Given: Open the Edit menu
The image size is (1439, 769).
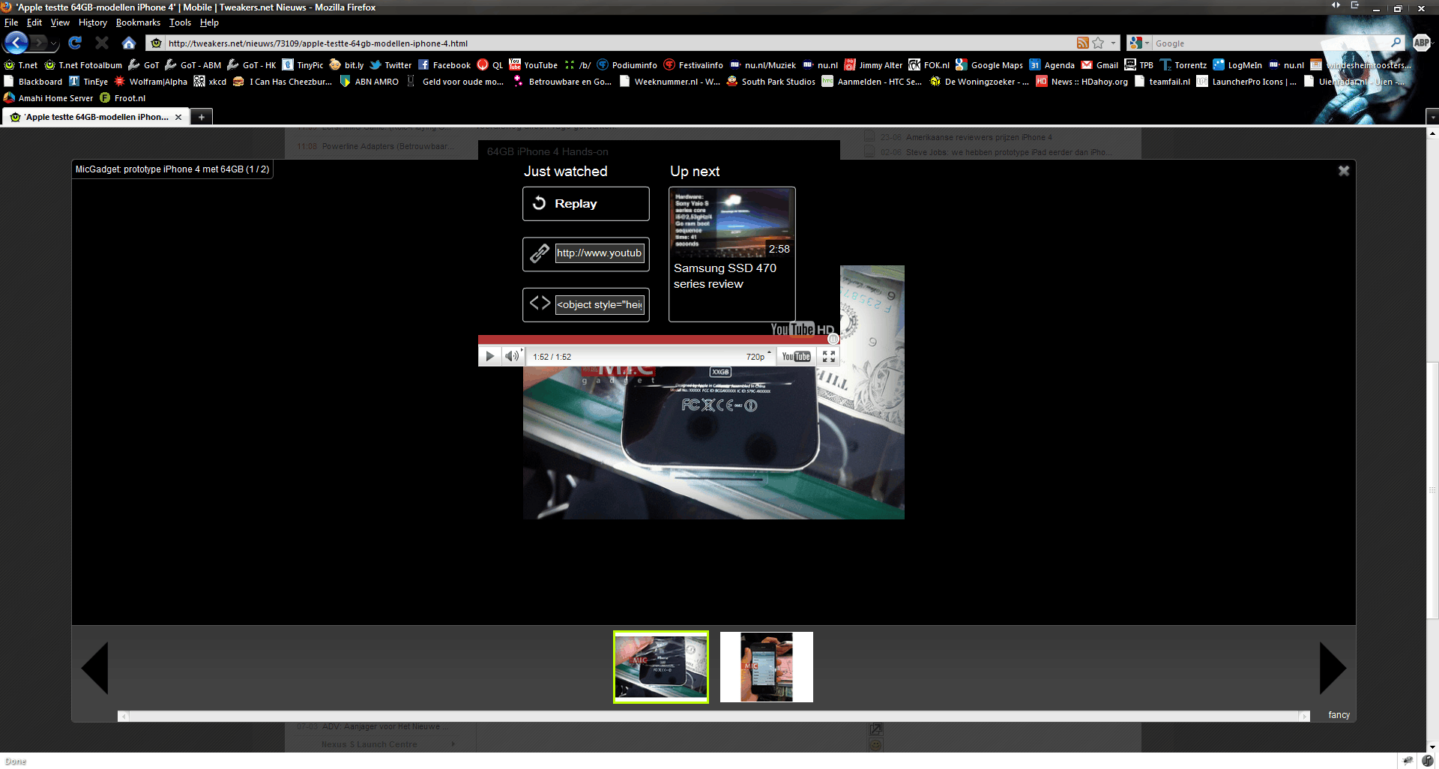Looking at the screenshot, I should point(34,22).
